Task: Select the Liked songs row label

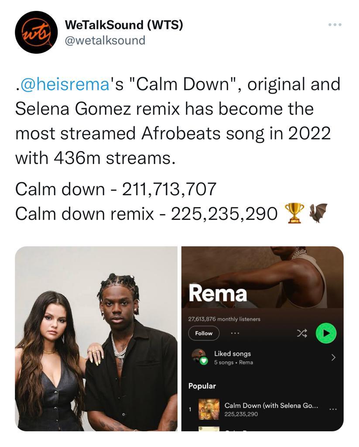Action: [x=232, y=354]
